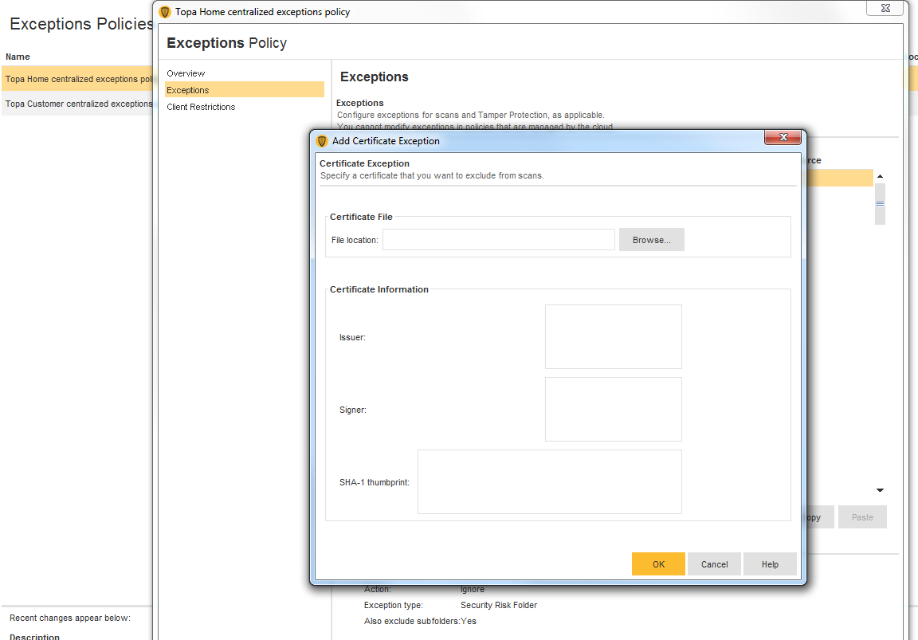Image resolution: width=918 pixels, height=640 pixels.
Task: Click the File location input field
Action: coord(498,239)
